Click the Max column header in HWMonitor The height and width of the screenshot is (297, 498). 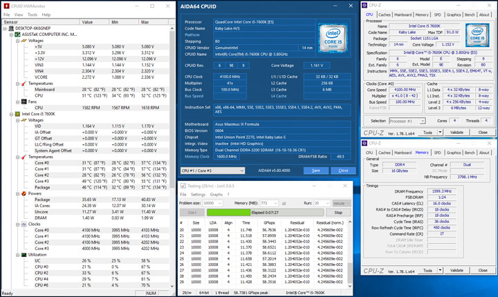154,22
